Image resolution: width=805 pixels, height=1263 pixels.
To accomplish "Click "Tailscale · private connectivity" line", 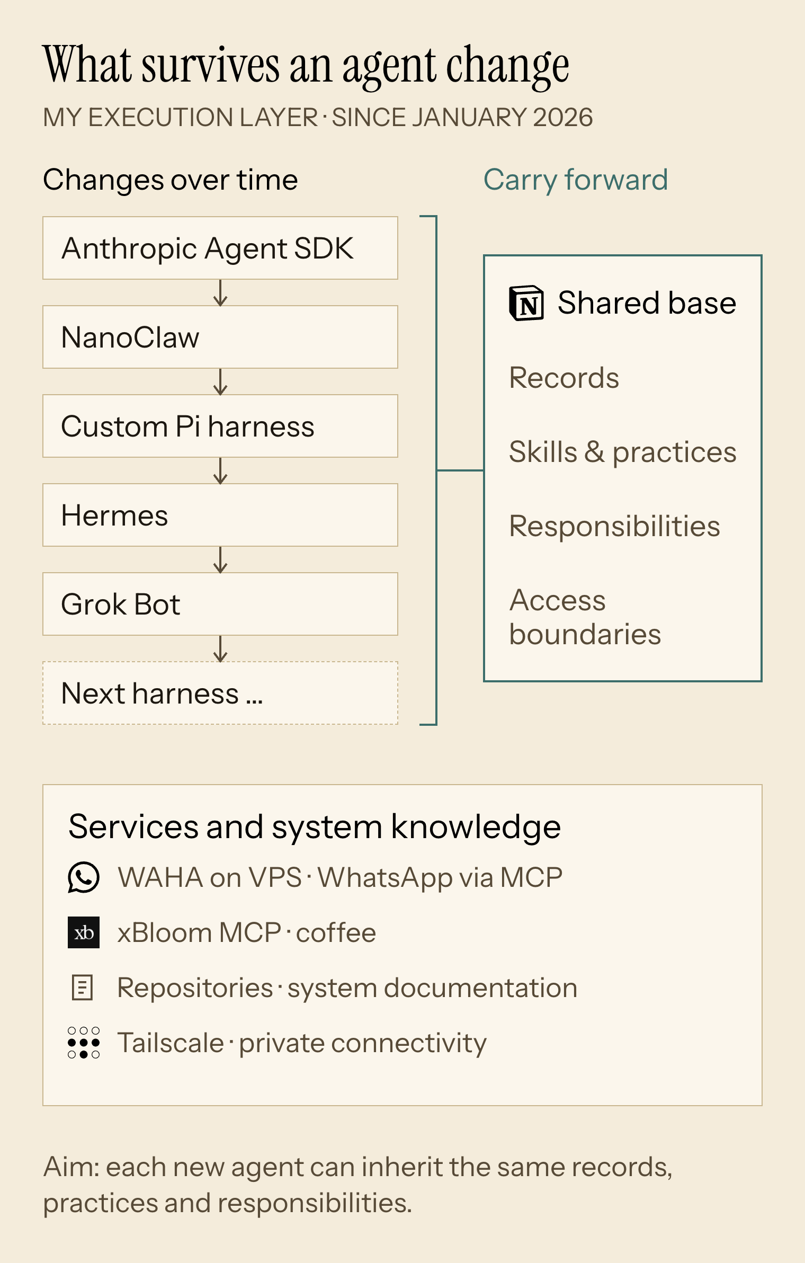I will coord(302,1043).
